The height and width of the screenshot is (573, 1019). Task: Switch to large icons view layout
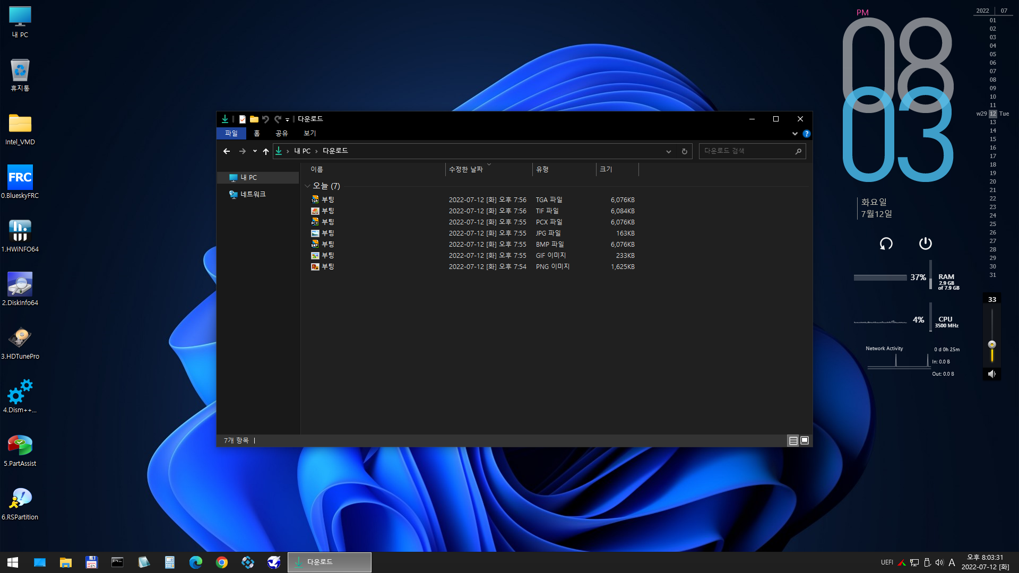click(805, 440)
